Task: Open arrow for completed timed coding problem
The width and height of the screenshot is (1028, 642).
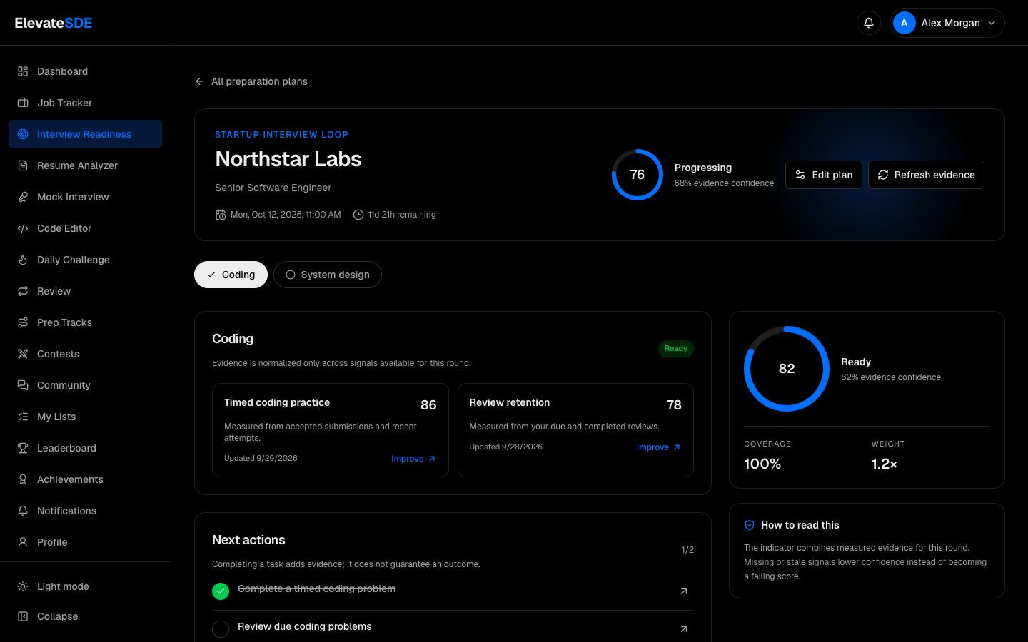Action: [684, 591]
